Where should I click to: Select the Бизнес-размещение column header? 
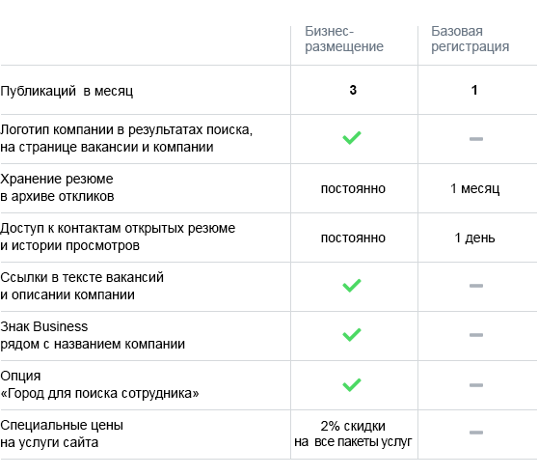pos(344,39)
